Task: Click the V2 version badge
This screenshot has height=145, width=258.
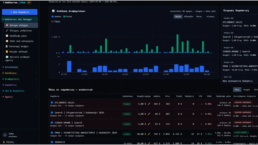Action: click(x=29, y=3)
